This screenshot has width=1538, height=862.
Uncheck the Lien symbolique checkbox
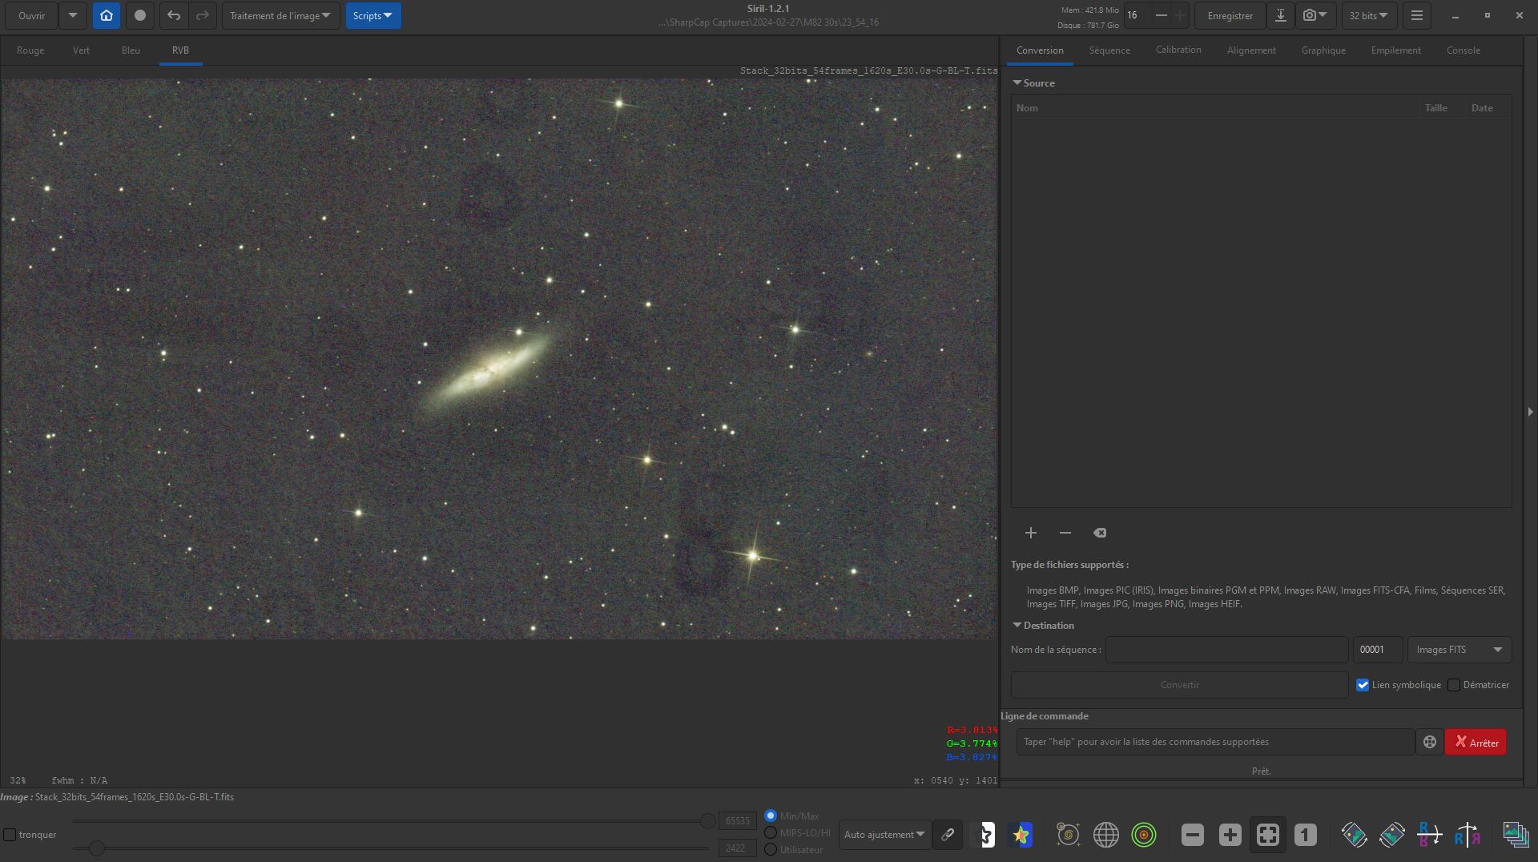[1363, 685]
